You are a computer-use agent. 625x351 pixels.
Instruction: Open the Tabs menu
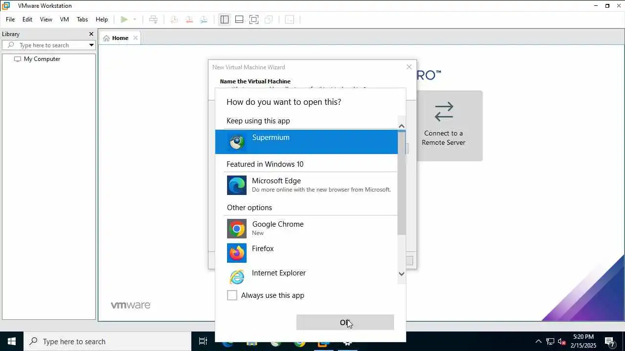coord(83,19)
